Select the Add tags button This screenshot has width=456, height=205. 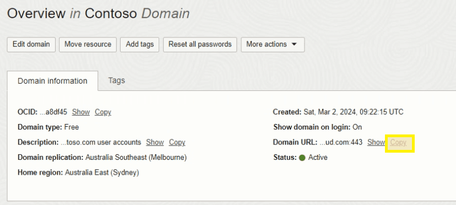139,45
